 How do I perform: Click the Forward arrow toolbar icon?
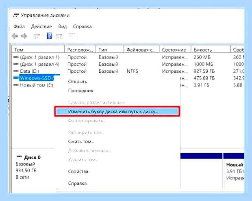click(24, 36)
